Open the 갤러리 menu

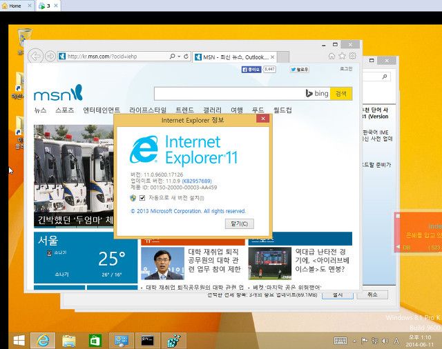(212, 110)
